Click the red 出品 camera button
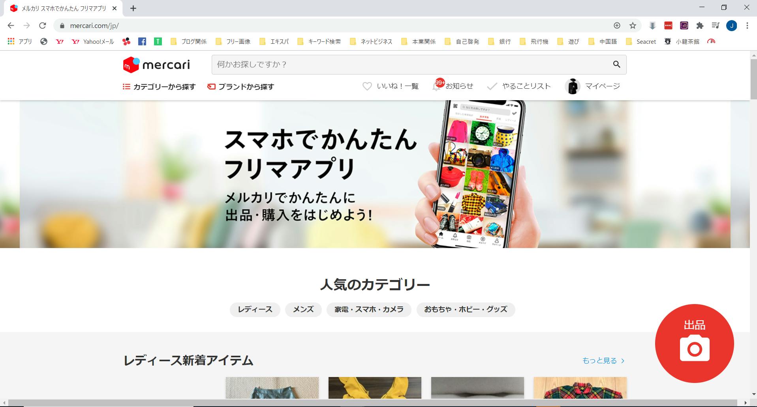The height and width of the screenshot is (407, 757). coord(694,344)
